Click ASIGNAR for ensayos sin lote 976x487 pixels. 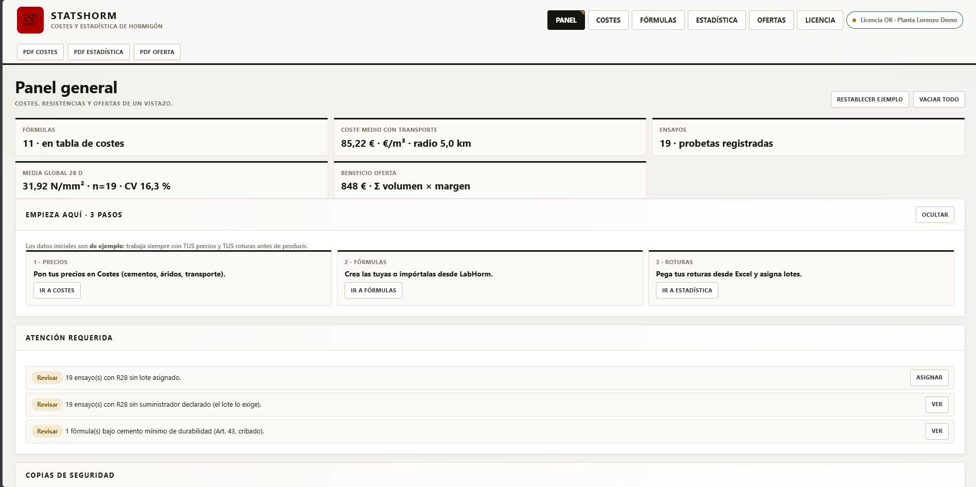pos(929,377)
